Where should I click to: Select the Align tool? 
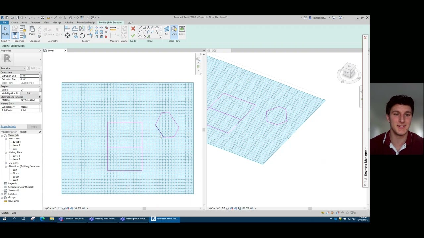click(67, 29)
